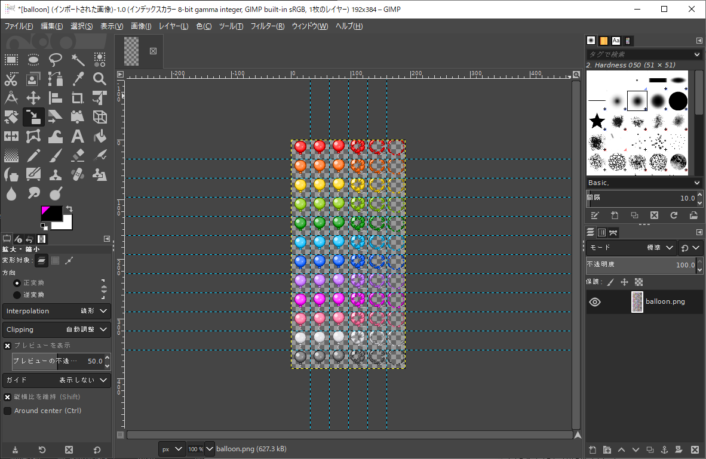Screen dimensions: 706x459
Task: Select the Move tool
Action: (33, 98)
